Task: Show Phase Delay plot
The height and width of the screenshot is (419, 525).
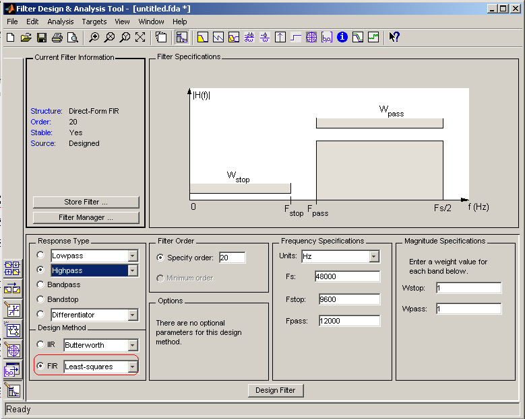Action: click(264, 38)
